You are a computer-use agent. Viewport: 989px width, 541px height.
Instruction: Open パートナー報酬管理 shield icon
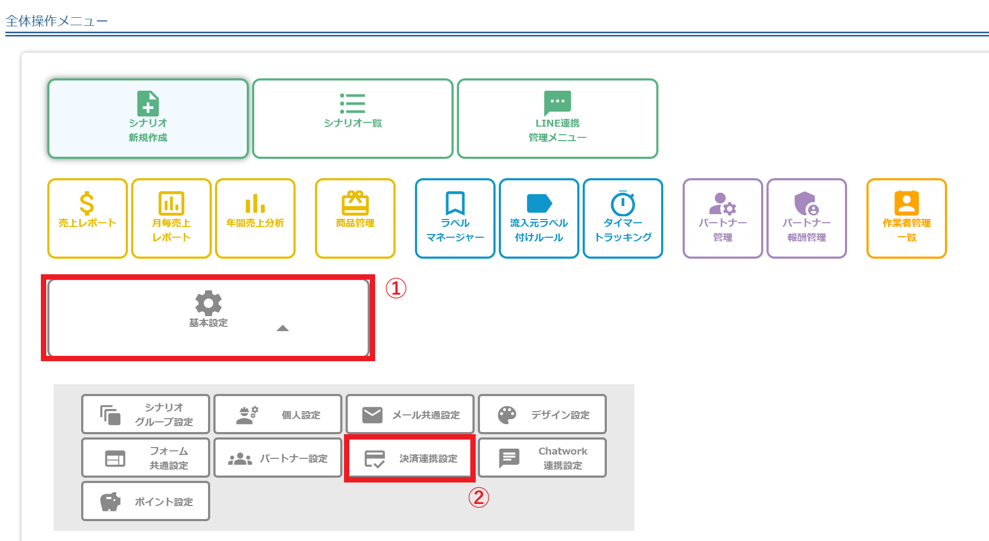point(806,203)
